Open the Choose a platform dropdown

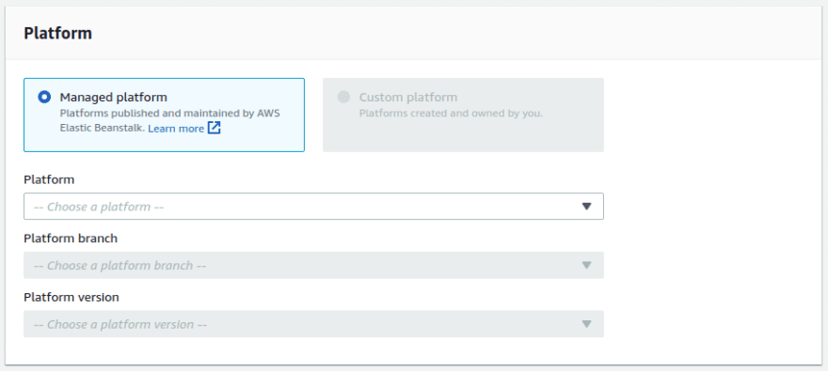click(x=313, y=207)
